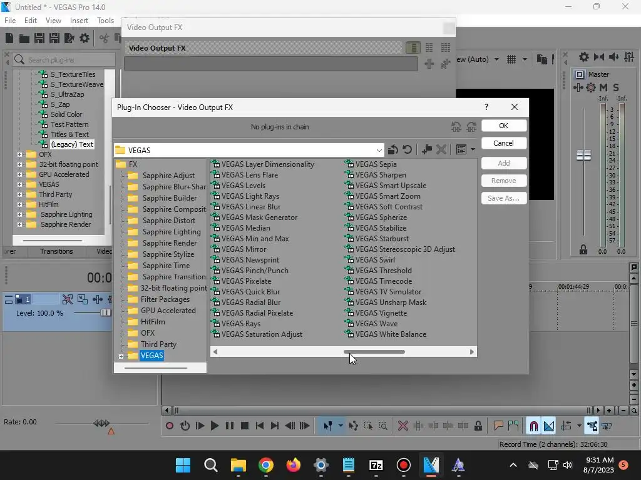Screen dimensions: 641x480
Task: Click the Refresh icon in chooser
Action: click(x=407, y=150)
